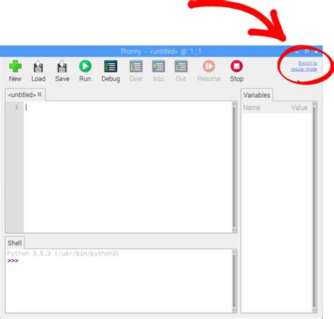Click line number 1 in gutter

(x=16, y=107)
